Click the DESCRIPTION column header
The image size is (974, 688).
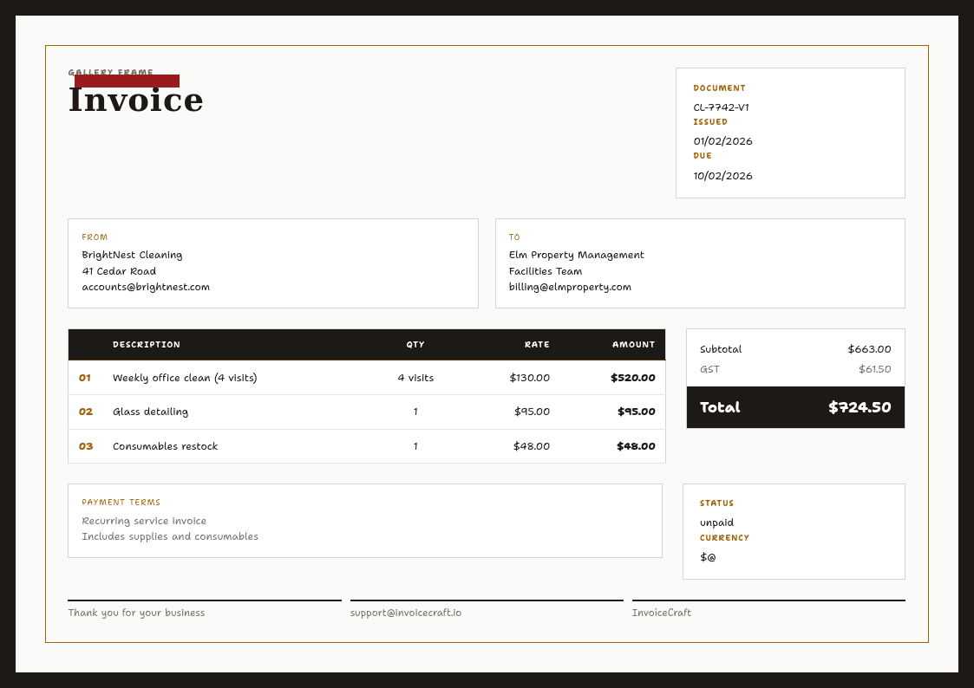point(146,344)
